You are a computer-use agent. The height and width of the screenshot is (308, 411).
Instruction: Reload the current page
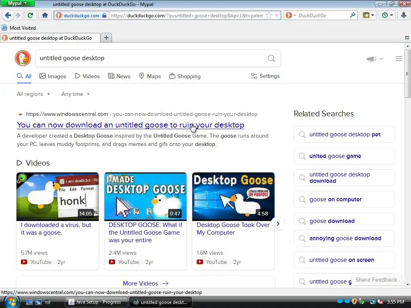[30, 15]
